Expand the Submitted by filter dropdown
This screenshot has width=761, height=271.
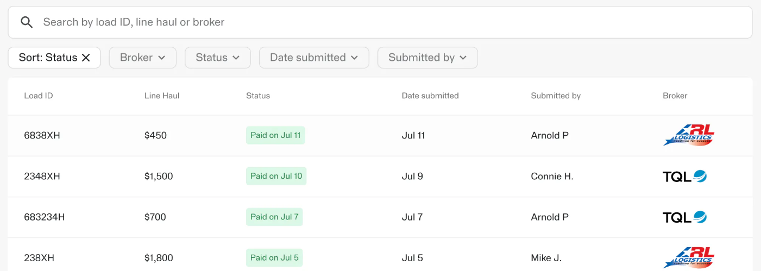[x=427, y=58]
